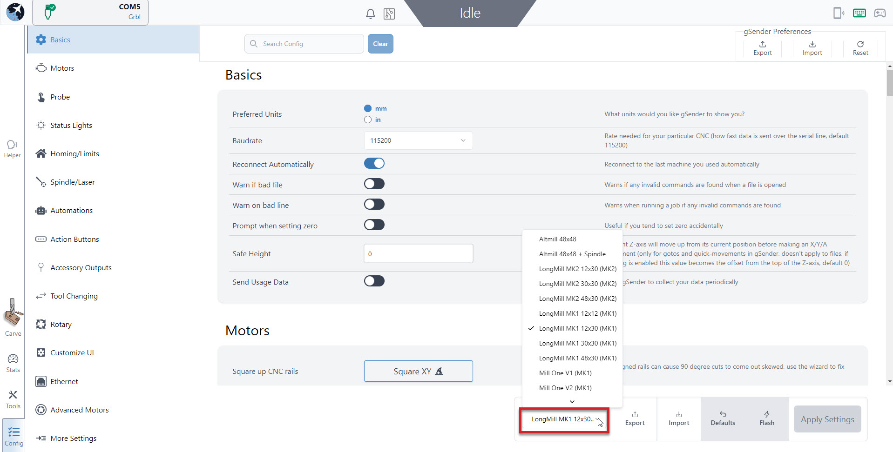Open the notifications bell icon

(x=371, y=14)
